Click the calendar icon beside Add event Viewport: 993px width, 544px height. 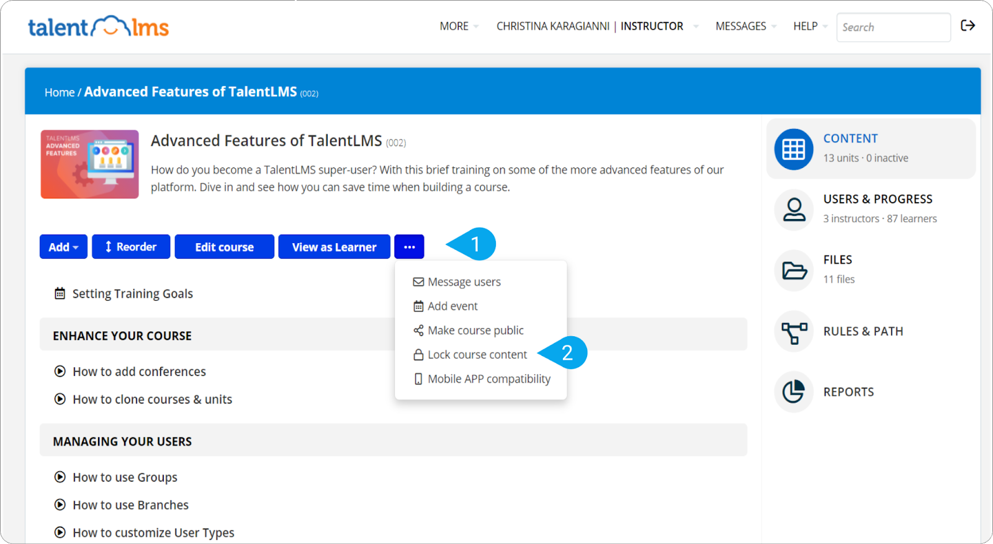point(418,306)
